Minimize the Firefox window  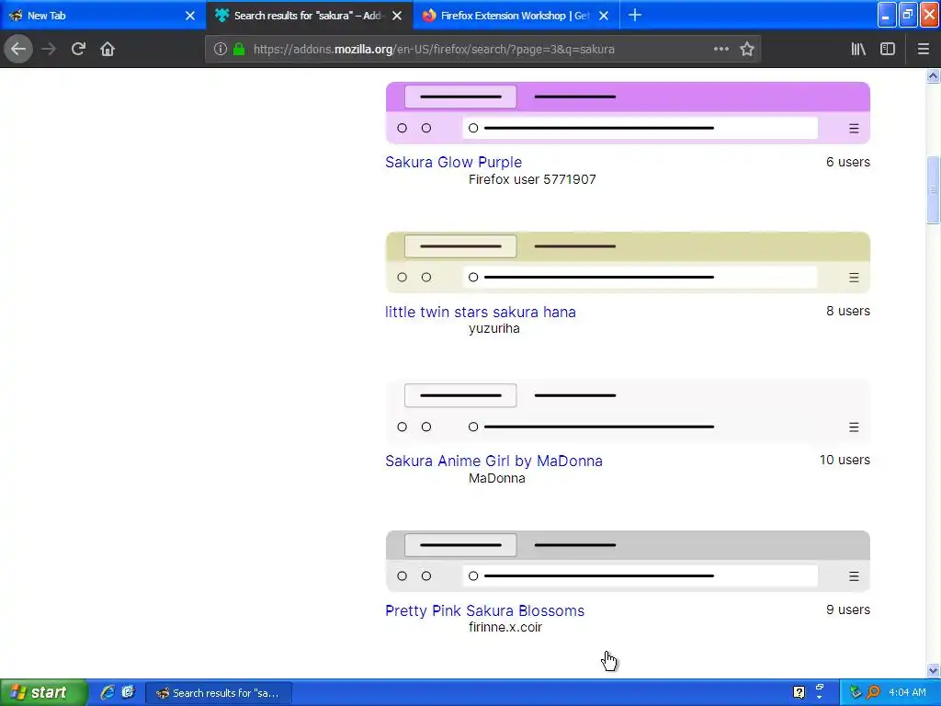click(886, 15)
